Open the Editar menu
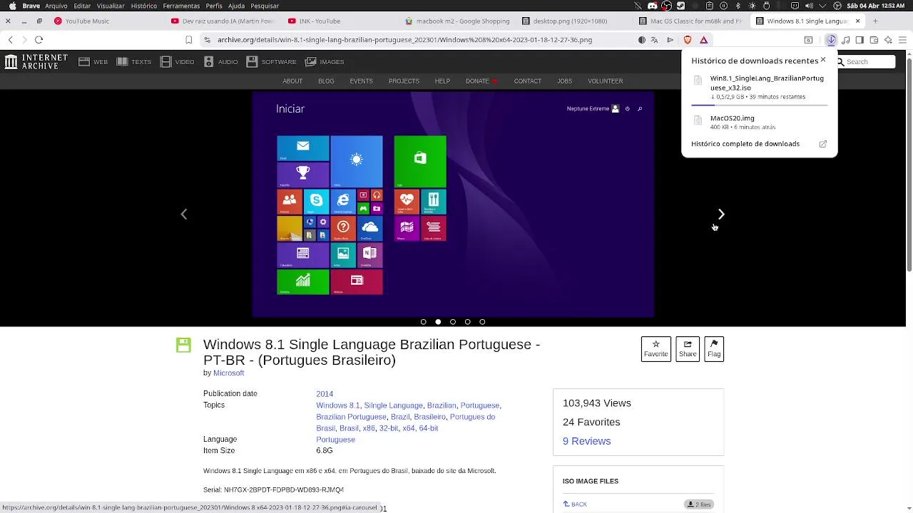913x513 pixels. point(82,6)
